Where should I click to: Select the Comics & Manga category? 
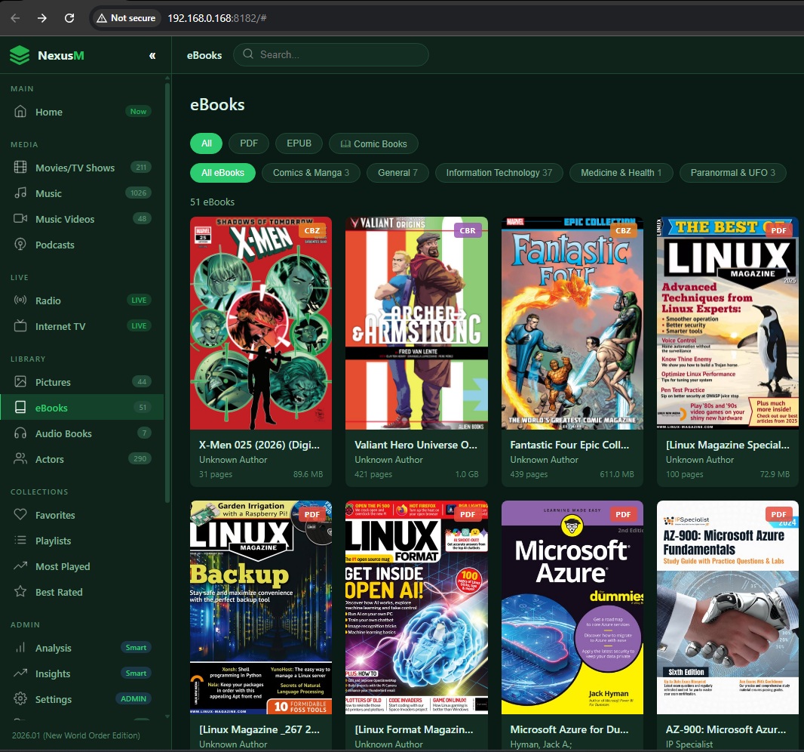point(311,172)
